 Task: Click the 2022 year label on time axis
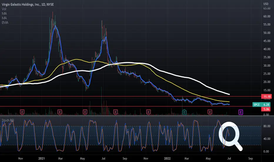click(x=167, y=158)
